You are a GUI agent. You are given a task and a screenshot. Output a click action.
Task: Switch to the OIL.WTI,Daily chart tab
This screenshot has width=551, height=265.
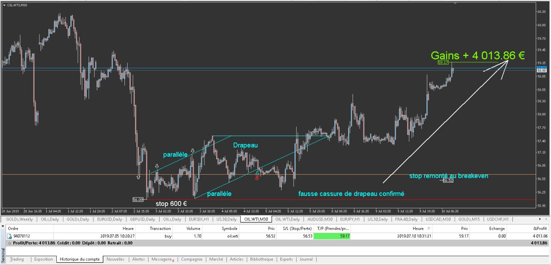click(287, 219)
